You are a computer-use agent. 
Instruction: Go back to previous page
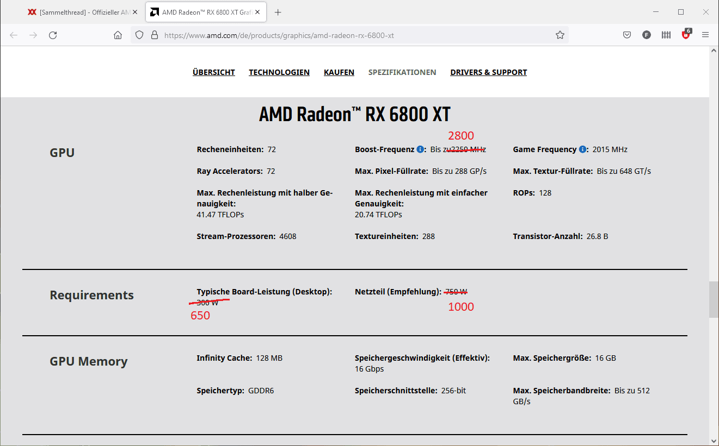tap(14, 35)
